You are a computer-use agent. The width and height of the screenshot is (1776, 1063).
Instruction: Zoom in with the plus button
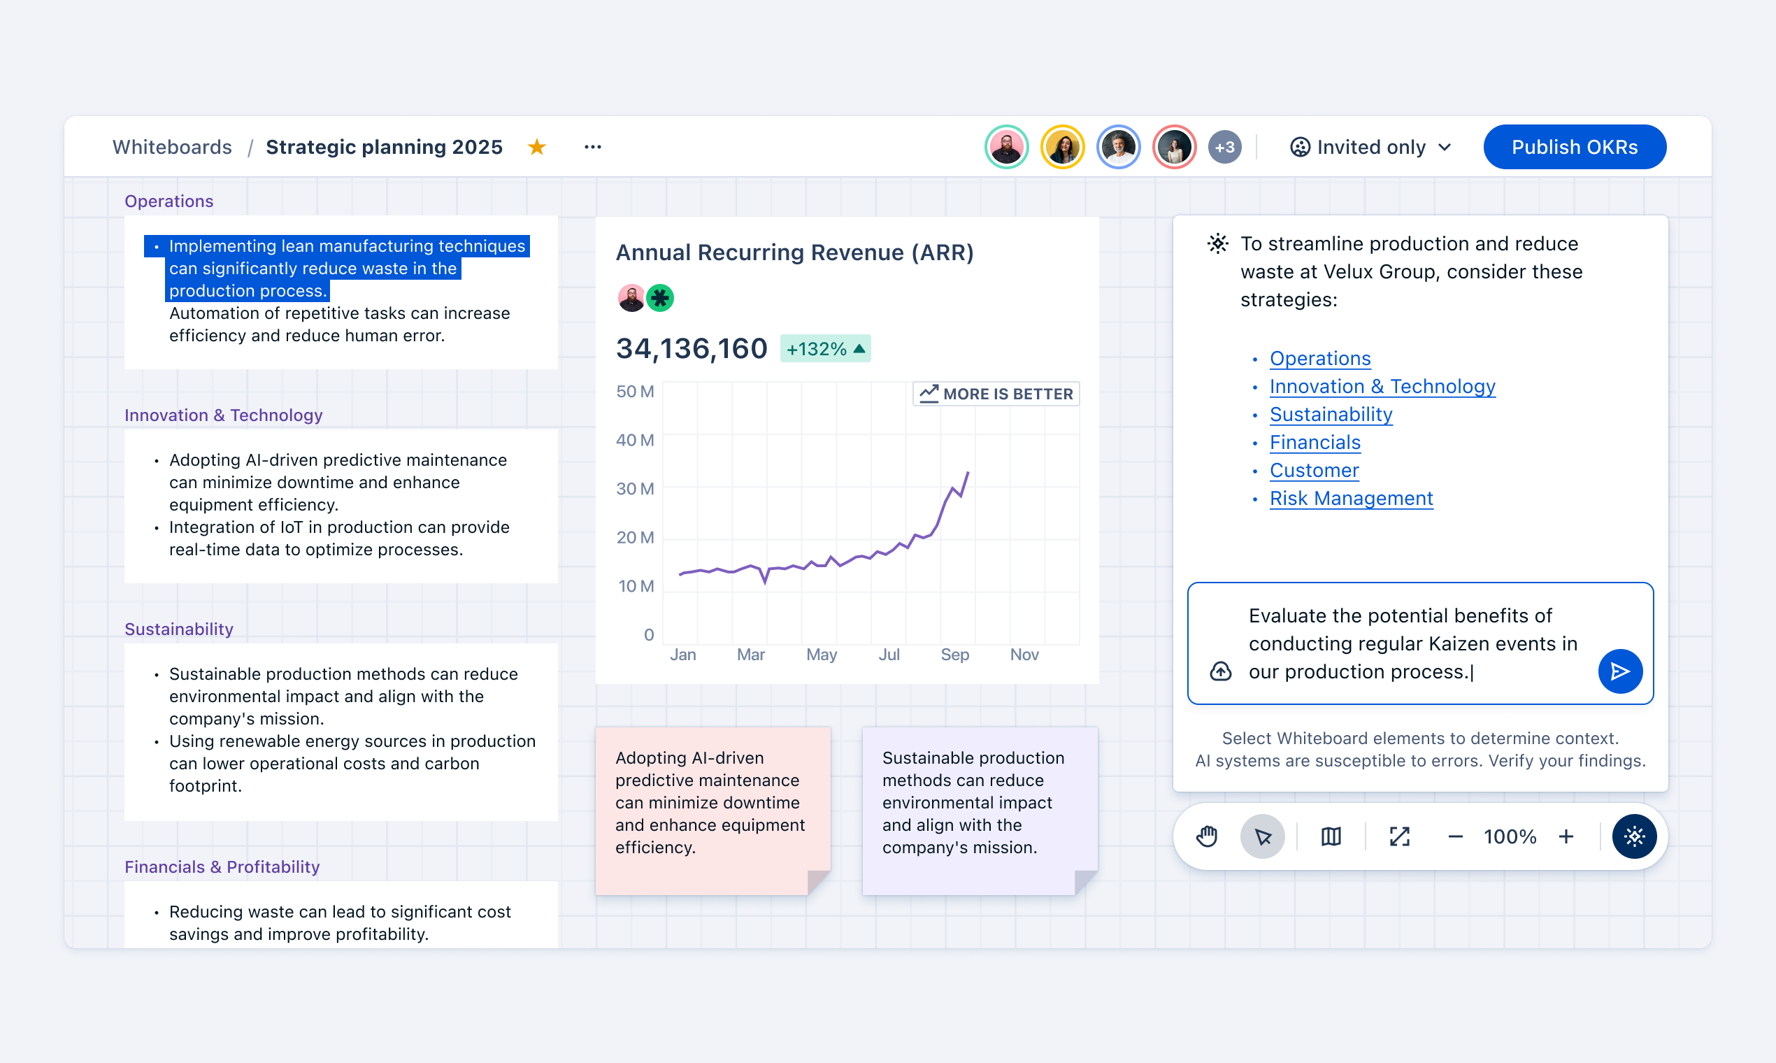[x=1566, y=836]
